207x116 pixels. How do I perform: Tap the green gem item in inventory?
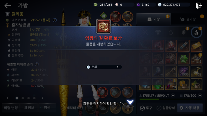[x=184, y=59]
